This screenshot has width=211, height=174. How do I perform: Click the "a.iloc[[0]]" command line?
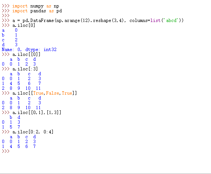[26, 54]
